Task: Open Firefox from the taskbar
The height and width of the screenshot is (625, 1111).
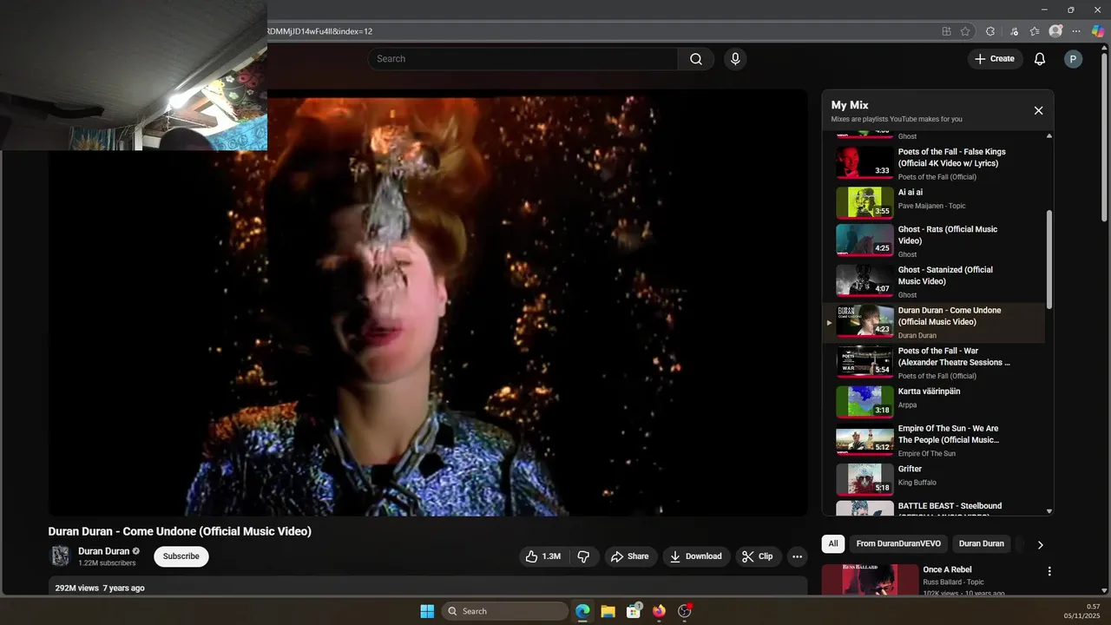Action: [x=659, y=611]
